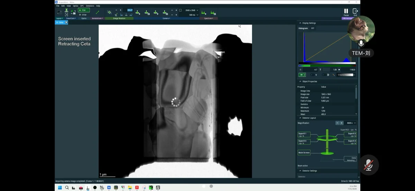Decrease magnification with the minus button
Image resolution: width=415 pixels, height=191 pixels.
(x=338, y=123)
